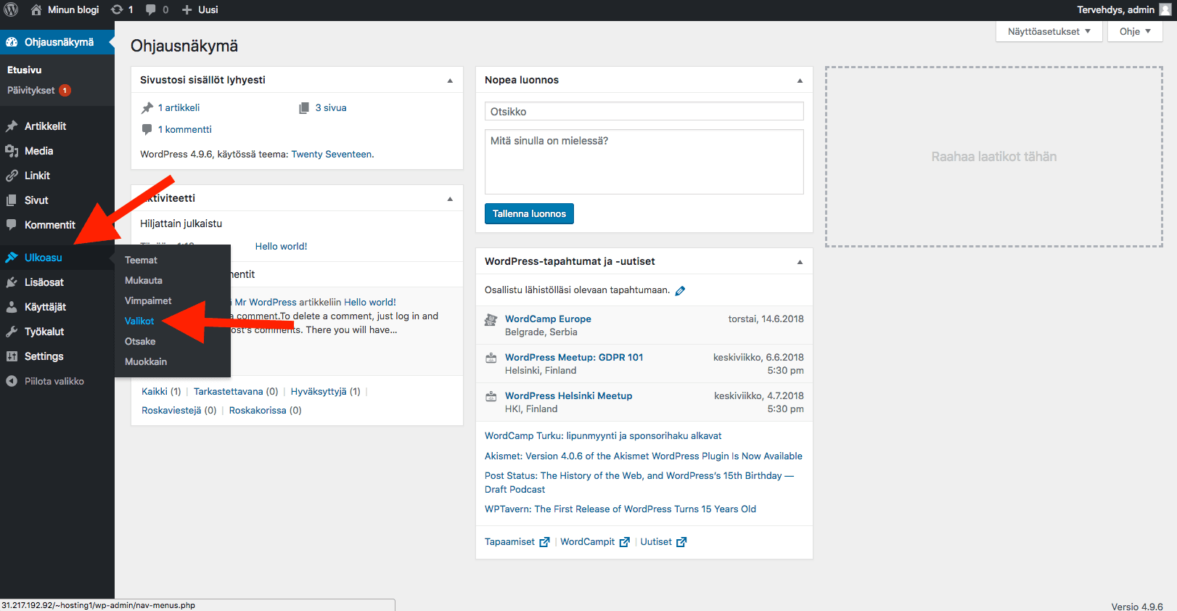Open the Akismet Version 4.0.6 news link
The height and width of the screenshot is (611, 1177).
(x=644, y=456)
